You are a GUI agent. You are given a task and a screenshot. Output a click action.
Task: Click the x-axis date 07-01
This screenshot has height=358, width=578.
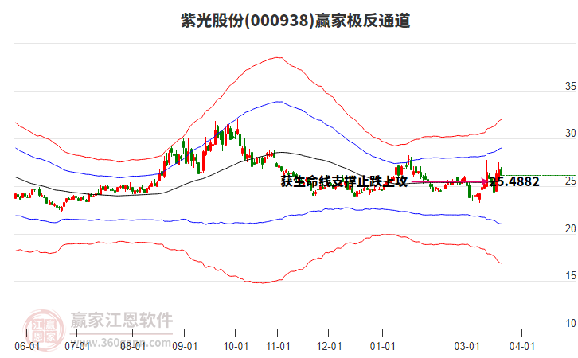77,346
